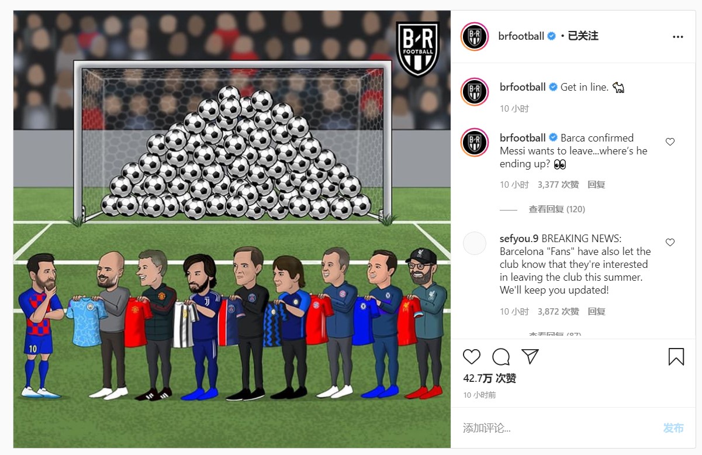Open the three-dot more options menu

point(677,36)
